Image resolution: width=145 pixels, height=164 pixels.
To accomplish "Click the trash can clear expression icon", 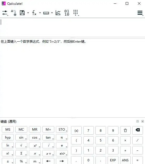I will coord(125,130).
